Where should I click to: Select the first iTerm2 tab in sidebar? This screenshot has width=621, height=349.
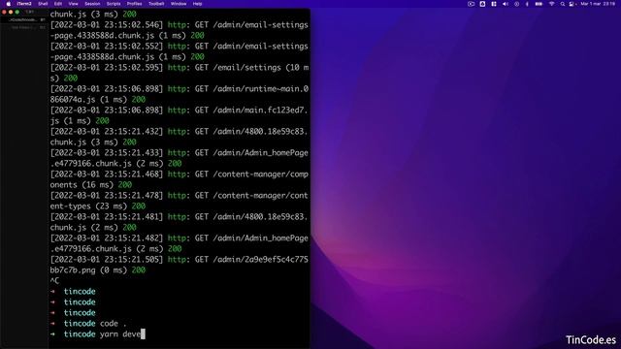[23, 19]
